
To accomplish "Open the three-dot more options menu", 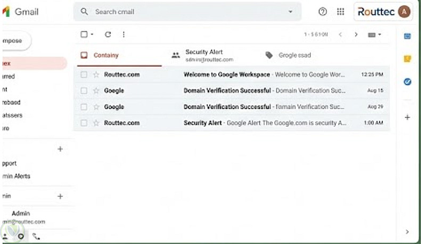I will coord(124,34).
